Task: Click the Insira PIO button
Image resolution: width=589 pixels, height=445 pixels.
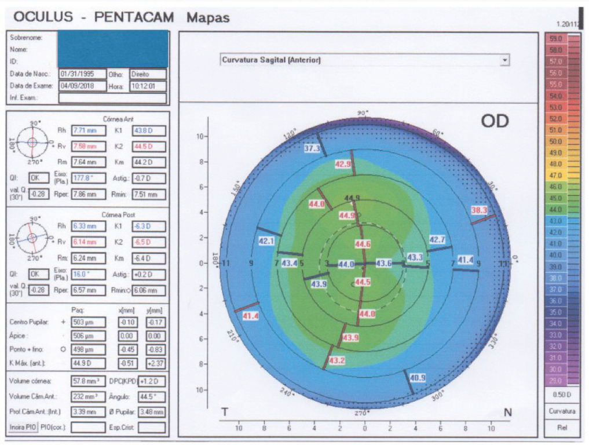Action: click(22, 427)
